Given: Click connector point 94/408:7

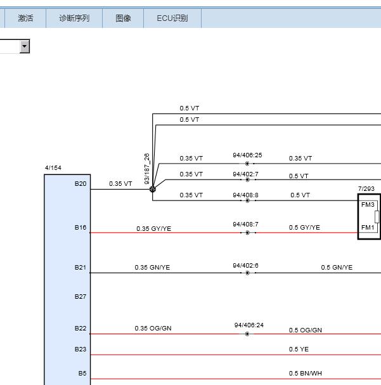Looking at the screenshot, I should [x=247, y=233].
